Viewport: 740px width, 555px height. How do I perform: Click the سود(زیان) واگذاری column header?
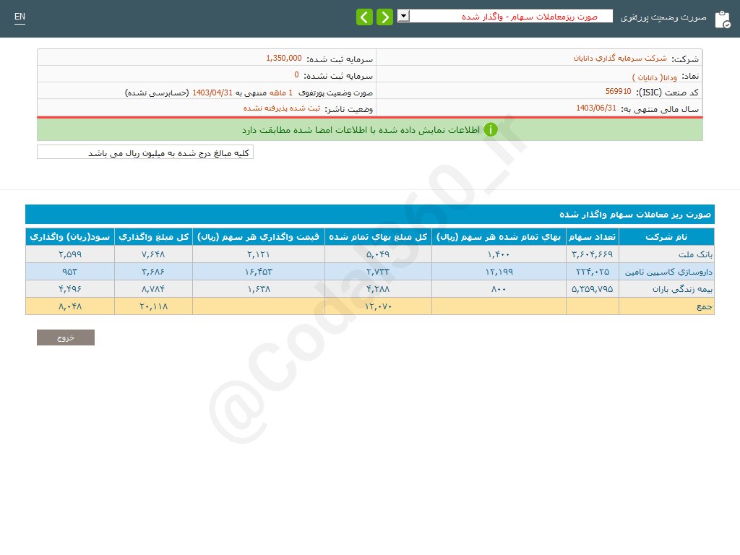70,237
